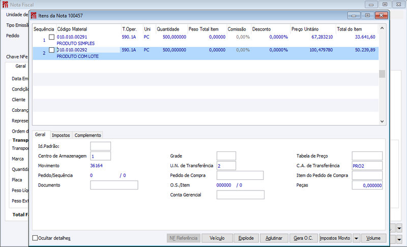Maximize the Itens da Nota dialog
This screenshot has height=247, width=407.
tap(367, 15)
